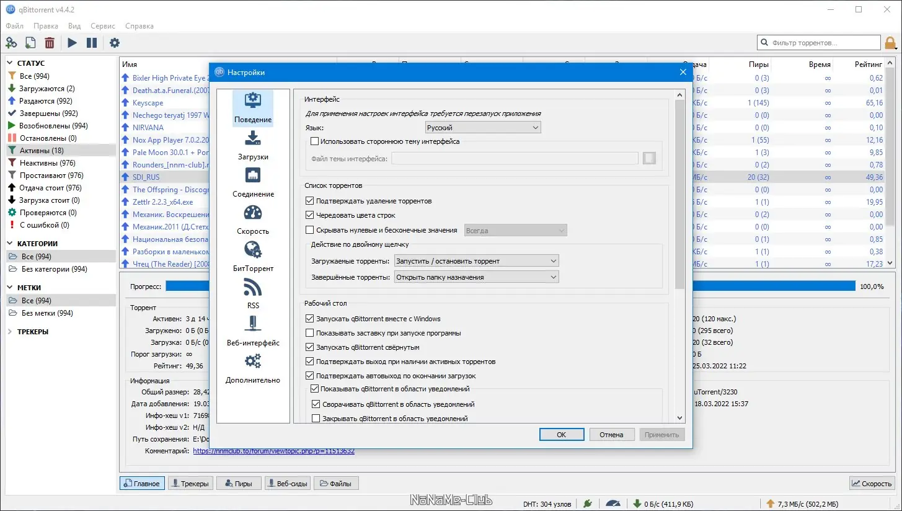The height and width of the screenshot is (511, 902).
Task: Confirm settings with the OK button
Action: click(x=561, y=435)
